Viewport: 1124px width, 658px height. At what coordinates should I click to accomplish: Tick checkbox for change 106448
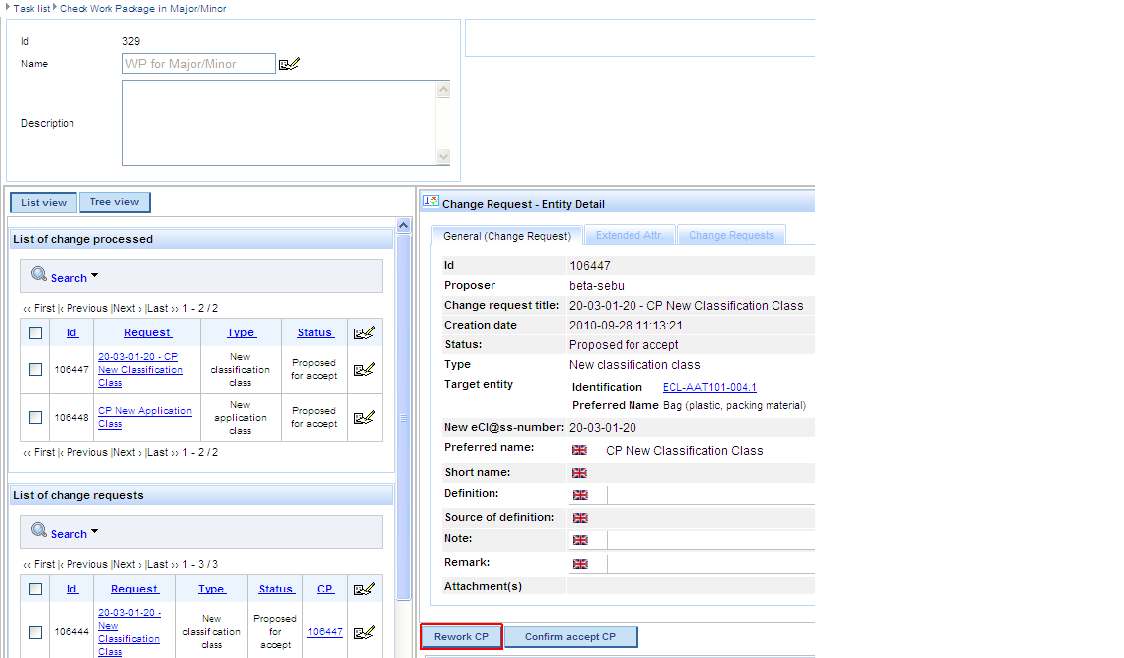(x=35, y=418)
